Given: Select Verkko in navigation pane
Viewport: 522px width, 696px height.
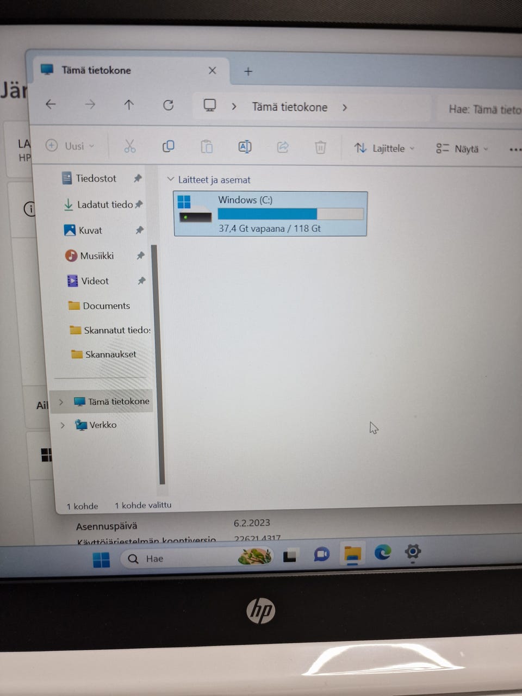Looking at the screenshot, I should [x=103, y=425].
